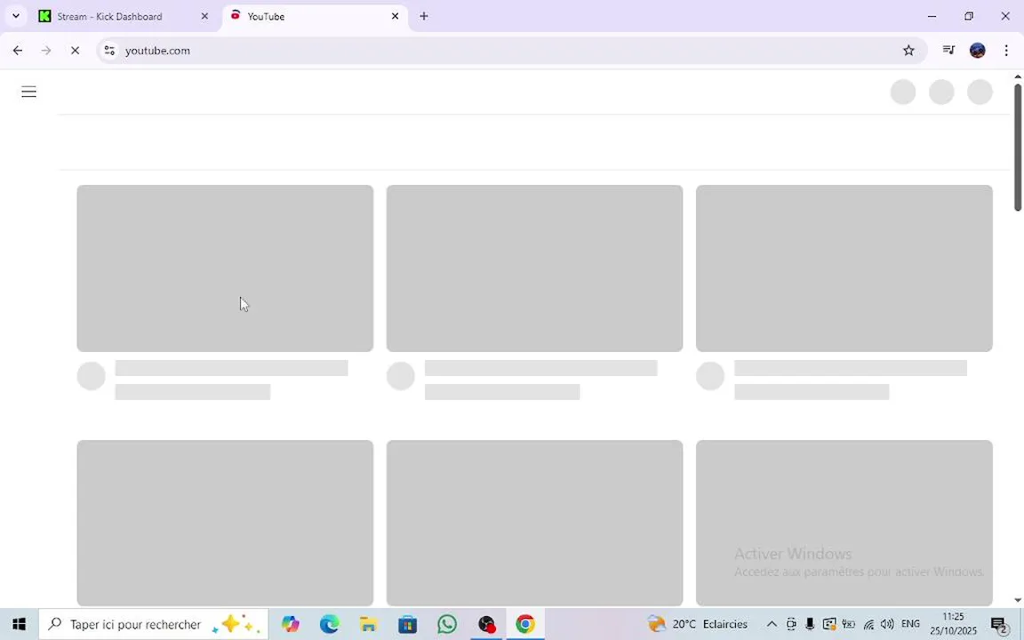The image size is (1024, 640).
Task: Click the Meet Now camera tray icon
Action: click(791, 624)
